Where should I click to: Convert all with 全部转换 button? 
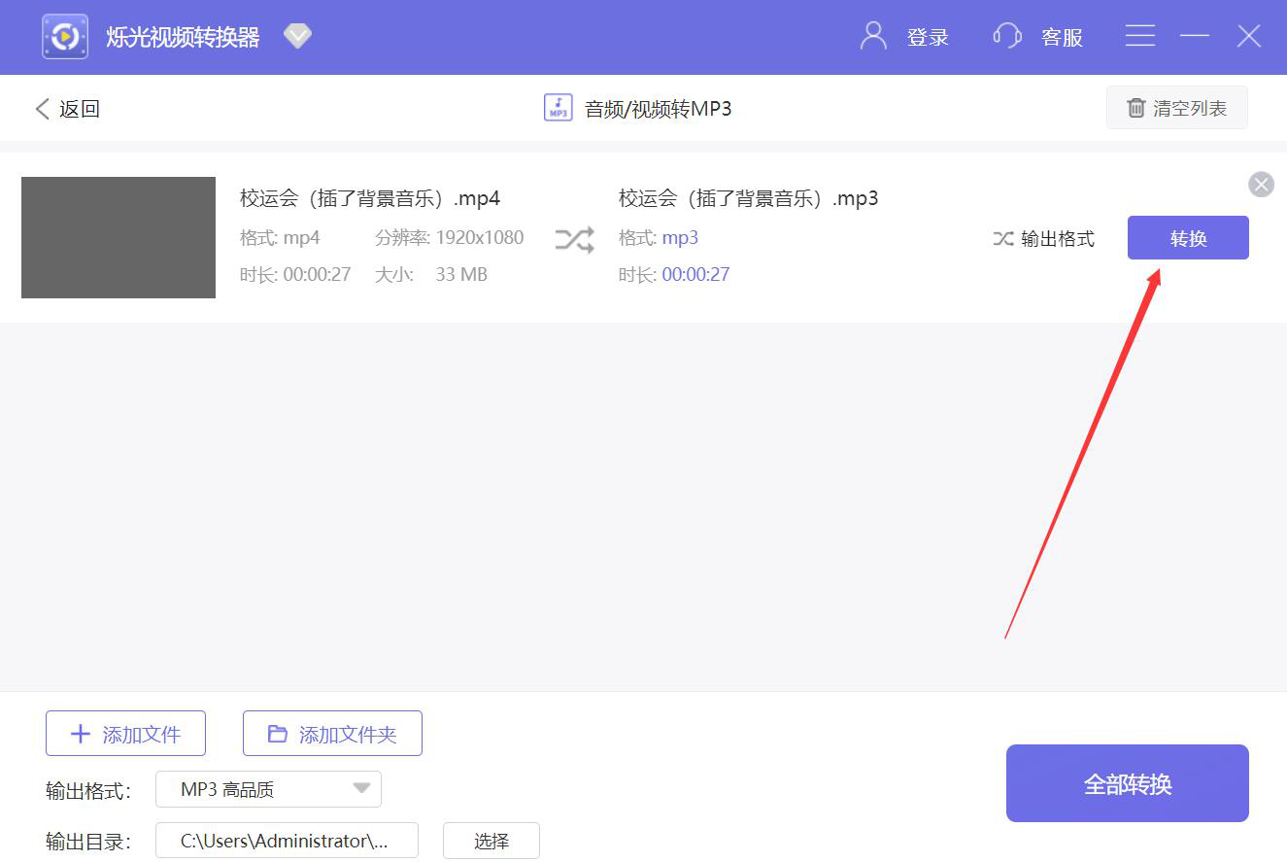[x=1128, y=783]
